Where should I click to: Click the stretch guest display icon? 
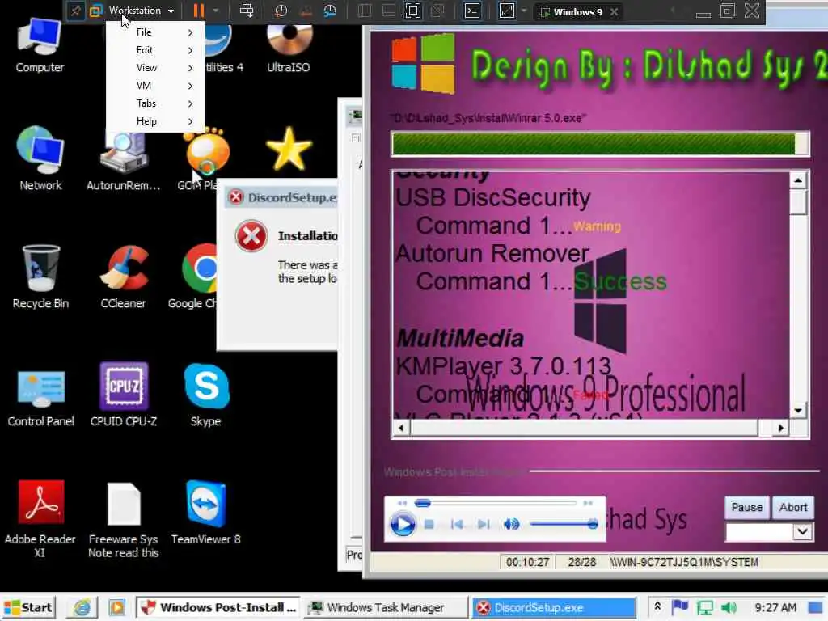(x=506, y=11)
